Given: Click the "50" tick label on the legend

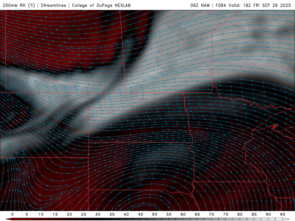Looking at the screenshot, I should [155, 214].
